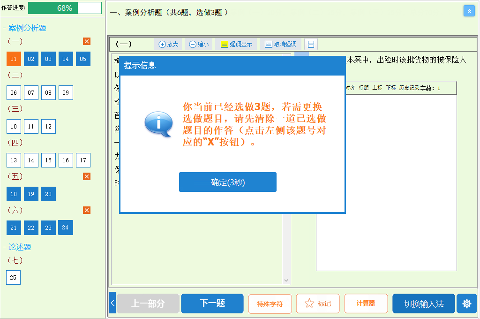Image resolution: width=480 pixels, height=319 pixels.
Task: Mark the question with the 标记 star
Action: (x=318, y=304)
